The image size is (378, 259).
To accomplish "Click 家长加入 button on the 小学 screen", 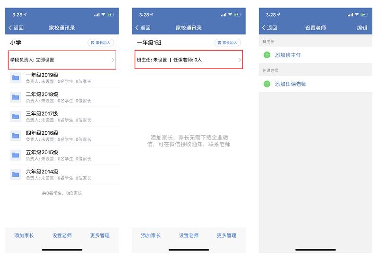I will (x=101, y=43).
